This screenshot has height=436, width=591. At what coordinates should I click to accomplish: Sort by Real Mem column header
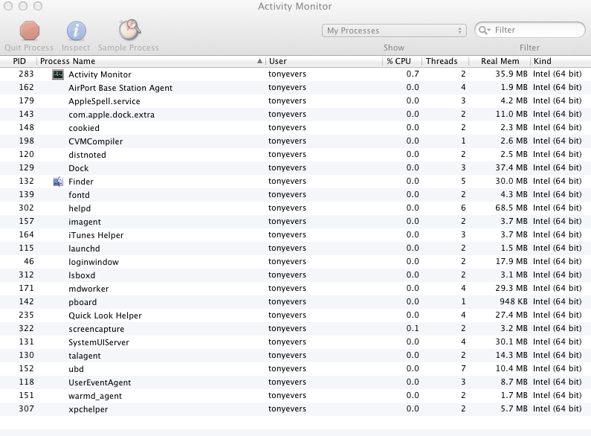click(500, 61)
